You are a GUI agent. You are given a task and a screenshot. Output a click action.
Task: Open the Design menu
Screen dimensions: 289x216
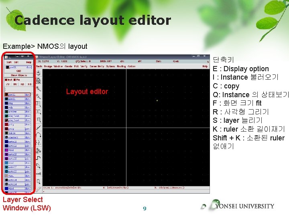pos(48,66)
